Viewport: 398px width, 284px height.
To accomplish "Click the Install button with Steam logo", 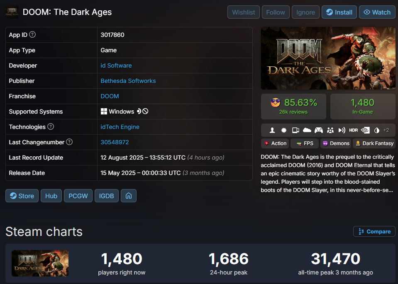I will (339, 12).
